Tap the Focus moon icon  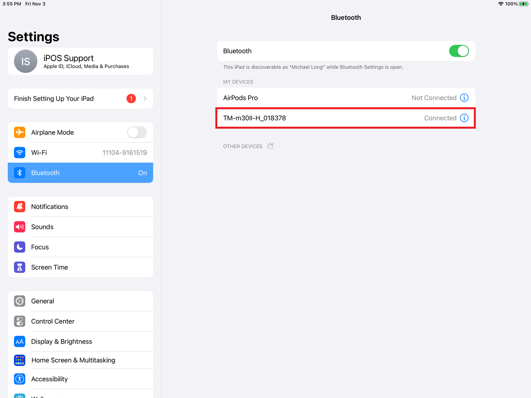[19, 247]
